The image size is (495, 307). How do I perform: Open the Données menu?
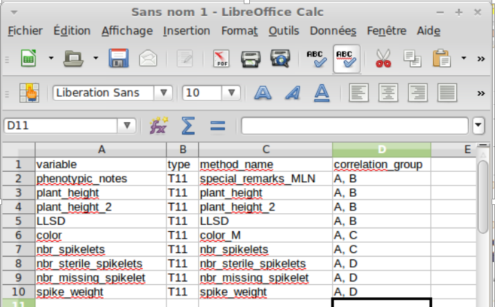point(333,31)
